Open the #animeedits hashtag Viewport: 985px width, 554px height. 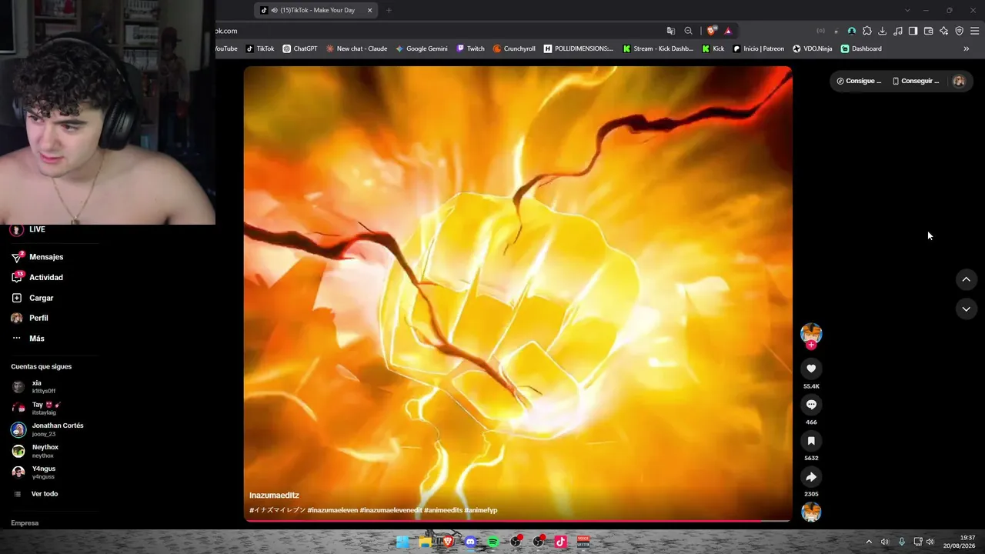[x=443, y=510]
